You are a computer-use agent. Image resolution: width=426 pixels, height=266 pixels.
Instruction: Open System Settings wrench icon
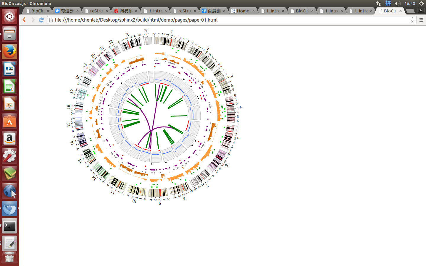pyautogui.click(x=9, y=156)
